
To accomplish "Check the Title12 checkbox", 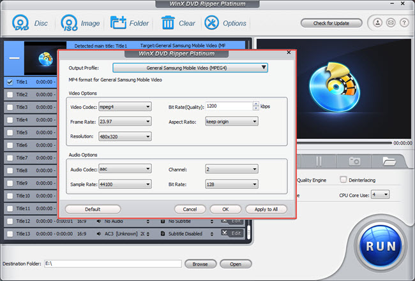I will 10,221.
